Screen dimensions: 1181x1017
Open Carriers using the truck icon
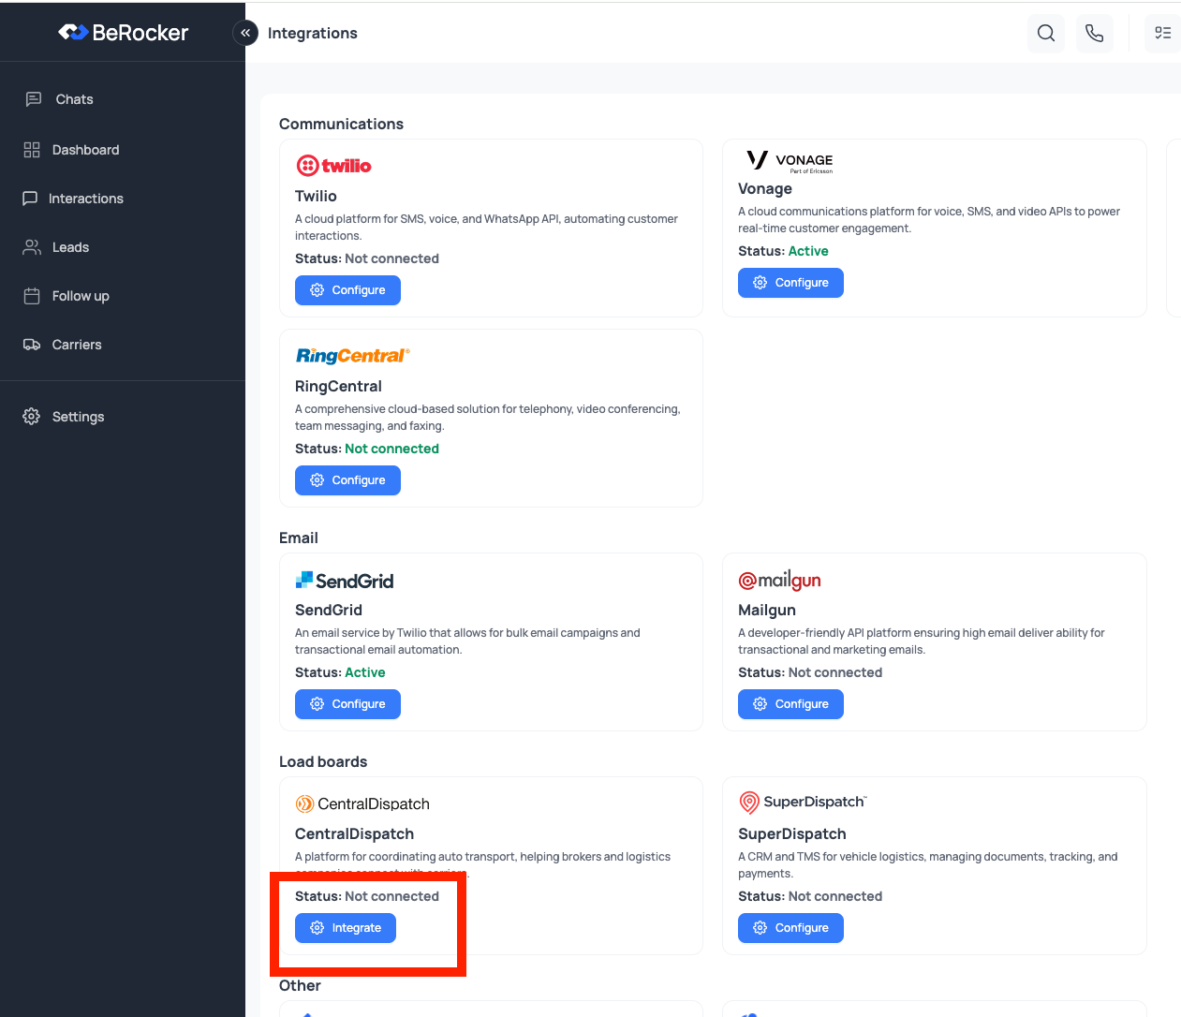pos(31,344)
